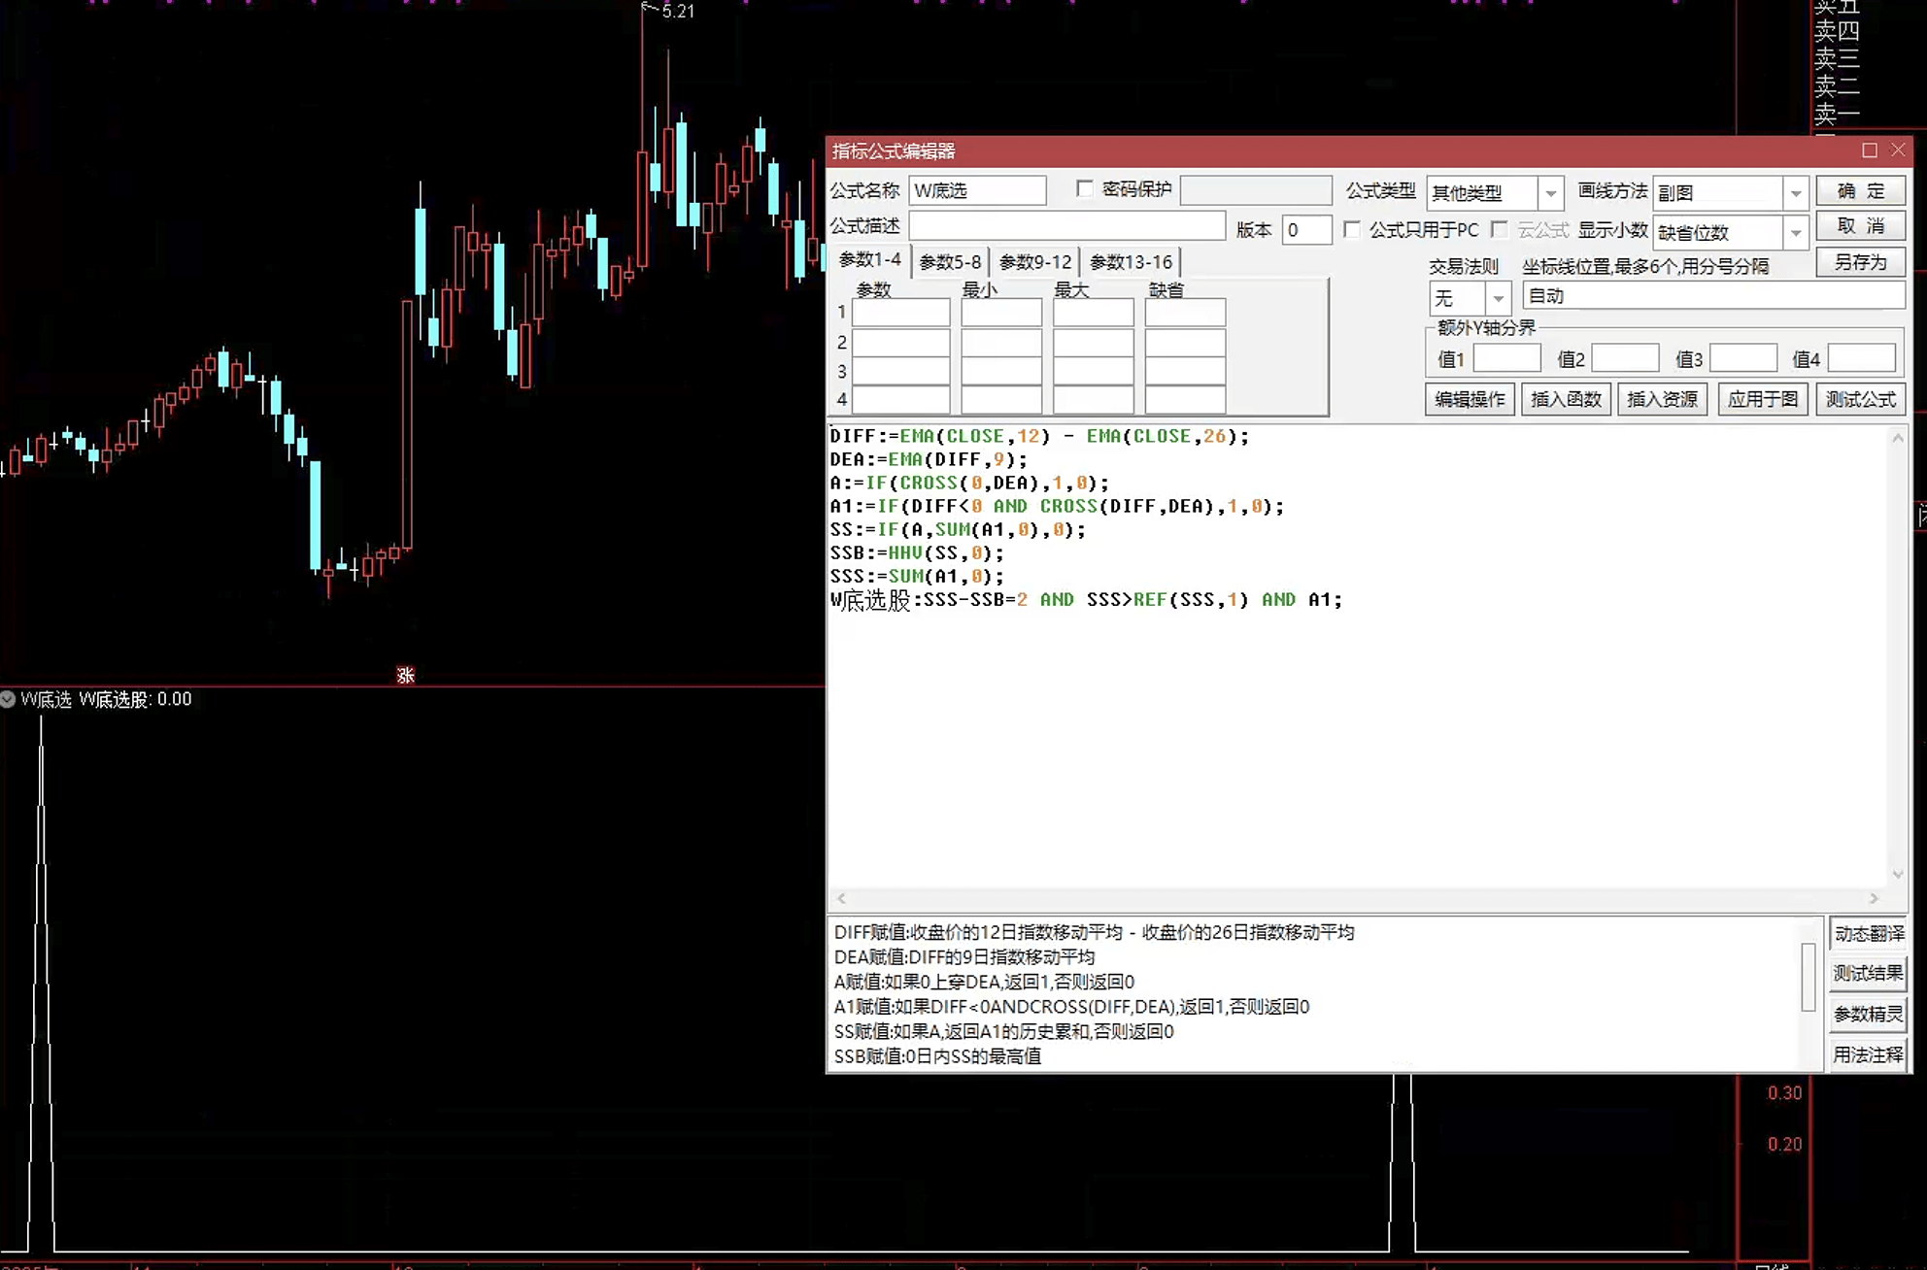
Task: Switch to the 参数5-8 tab
Action: (950, 262)
